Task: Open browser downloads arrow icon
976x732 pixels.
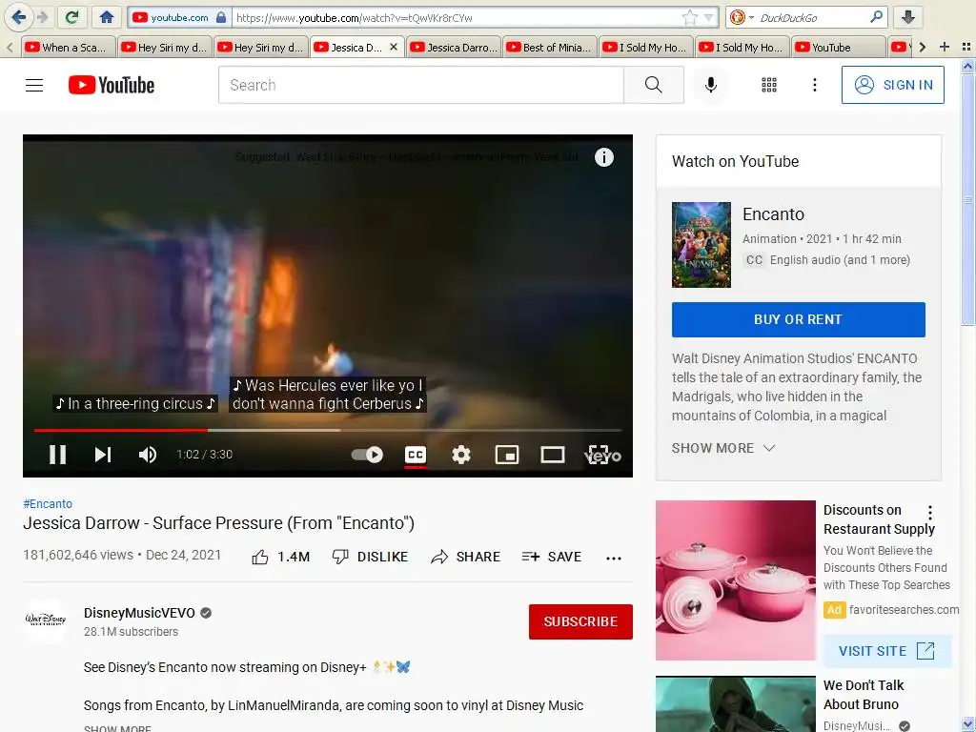Action: [x=907, y=17]
